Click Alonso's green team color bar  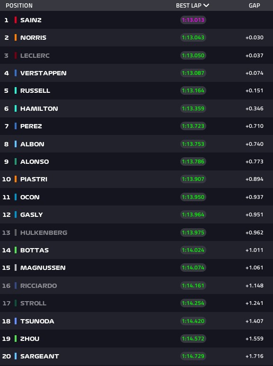[x=16, y=161]
